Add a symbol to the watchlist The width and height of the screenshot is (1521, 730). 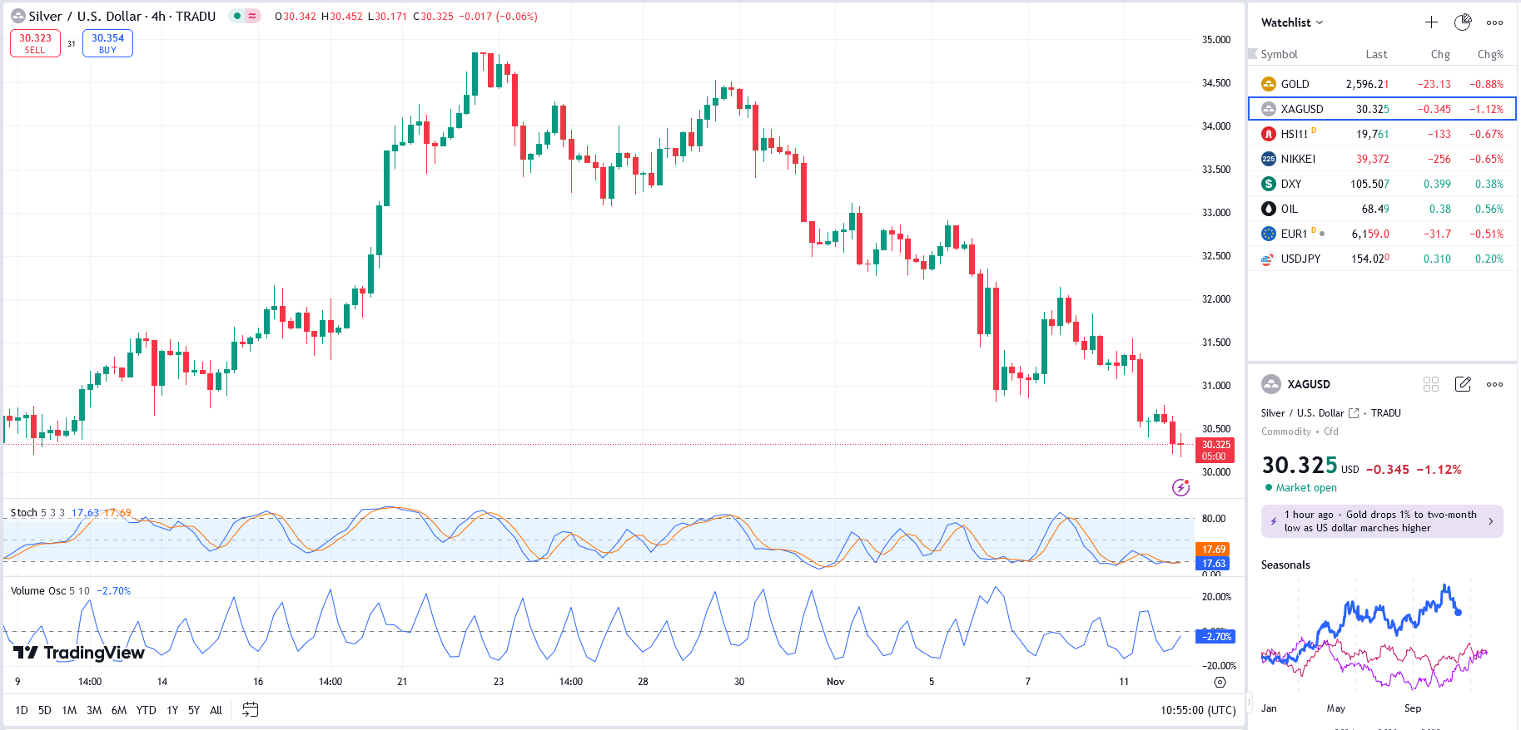click(x=1431, y=22)
